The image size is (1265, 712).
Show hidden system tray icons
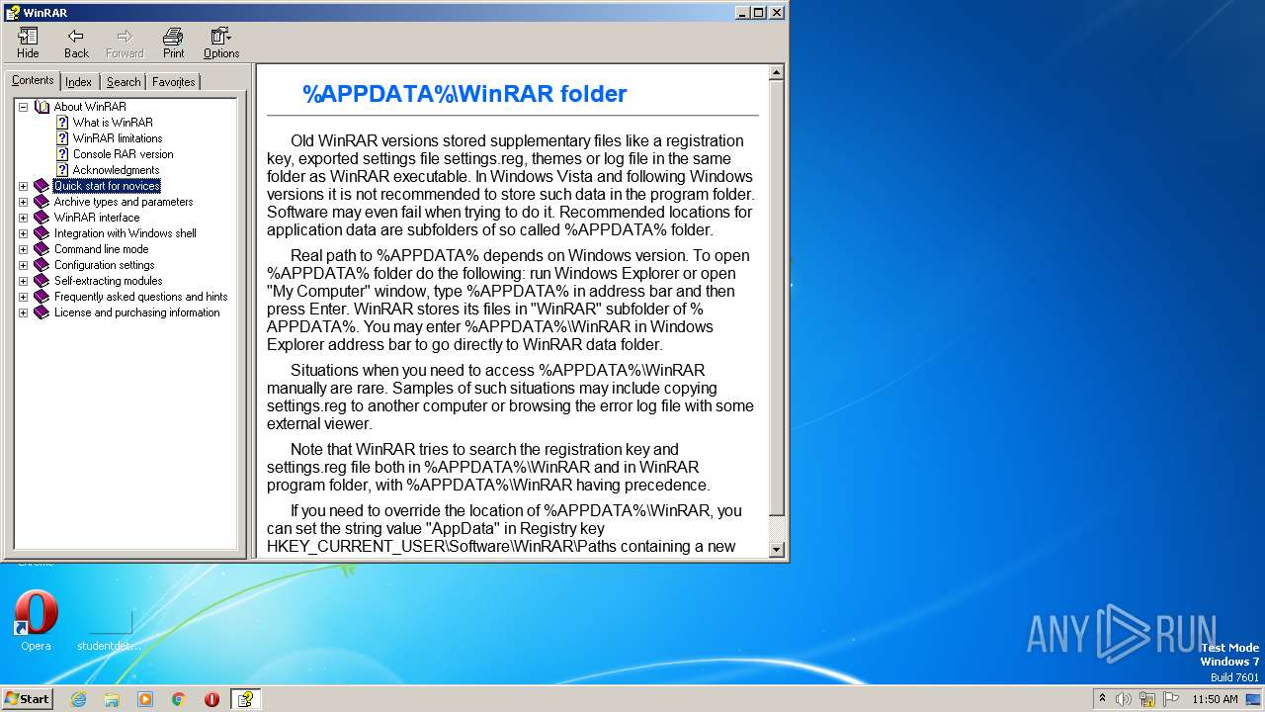pyautogui.click(x=1103, y=698)
